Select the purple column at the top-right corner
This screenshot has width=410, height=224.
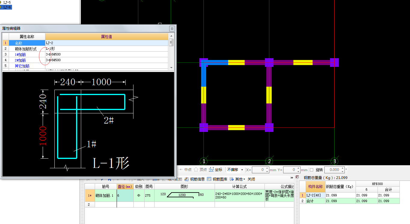pyautogui.click(x=334, y=62)
